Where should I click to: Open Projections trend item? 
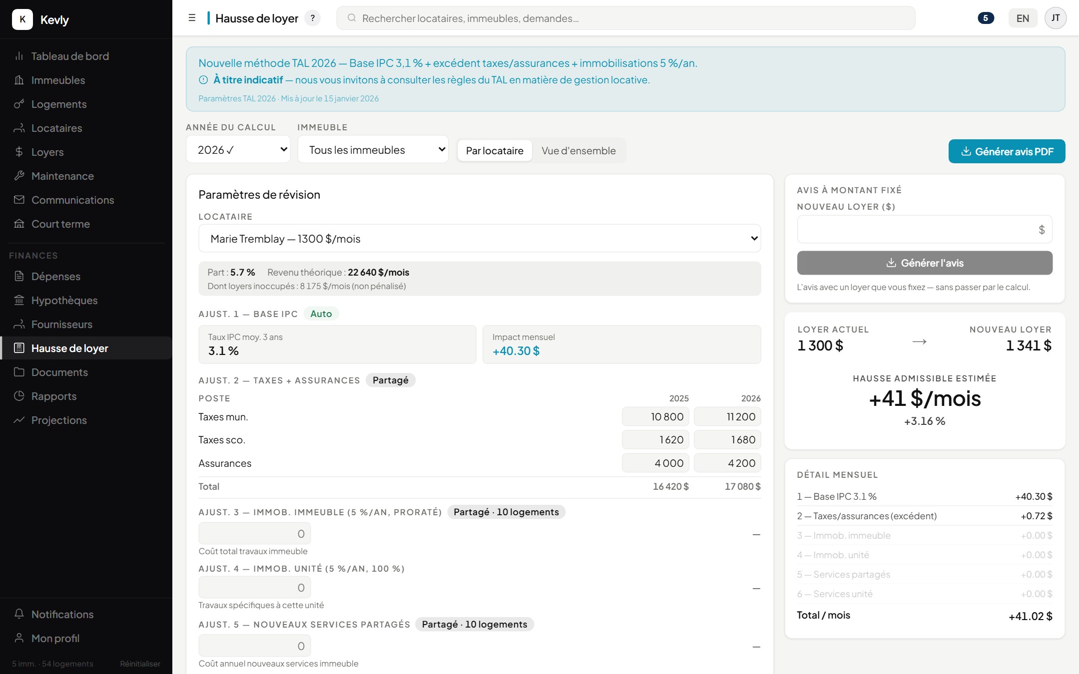pos(86,420)
